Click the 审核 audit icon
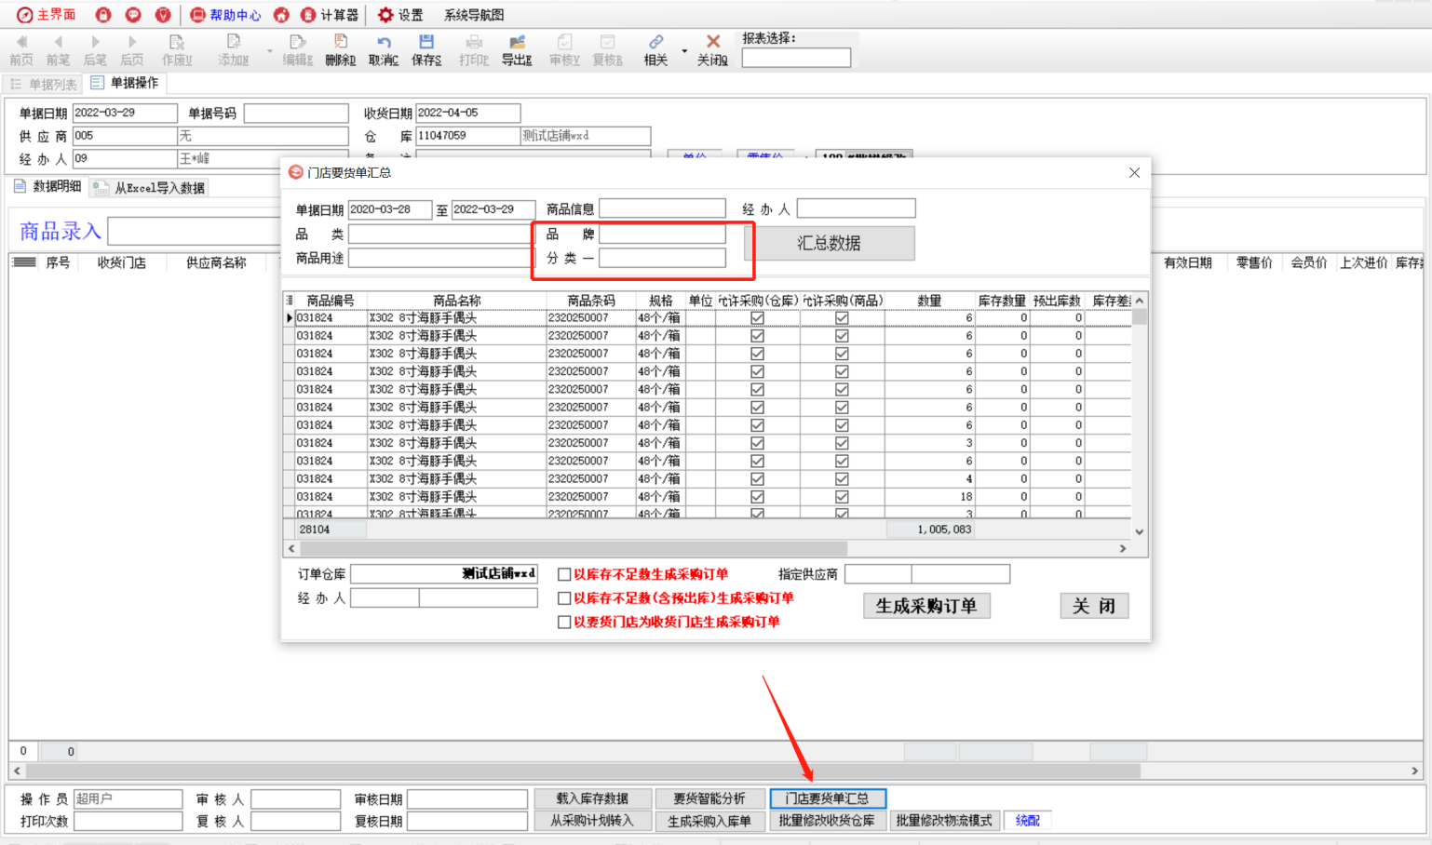This screenshot has height=845, width=1432. pyautogui.click(x=564, y=42)
